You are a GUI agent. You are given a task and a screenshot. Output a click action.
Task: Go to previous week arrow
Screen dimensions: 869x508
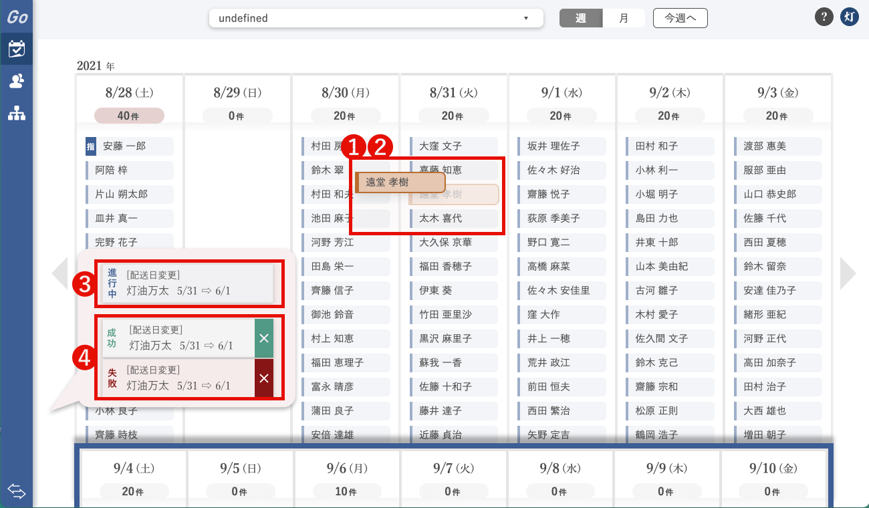pyautogui.click(x=60, y=273)
